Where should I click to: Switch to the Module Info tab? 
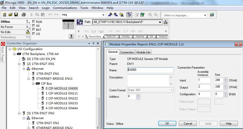pos(143,52)
